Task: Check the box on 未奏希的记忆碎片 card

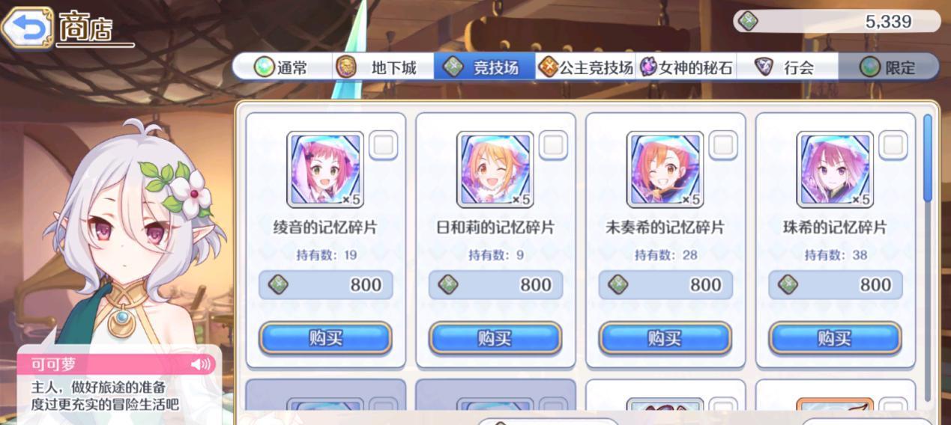Action: click(x=723, y=145)
